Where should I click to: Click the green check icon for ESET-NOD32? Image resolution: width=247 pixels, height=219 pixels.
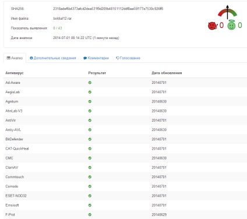(x=90, y=196)
